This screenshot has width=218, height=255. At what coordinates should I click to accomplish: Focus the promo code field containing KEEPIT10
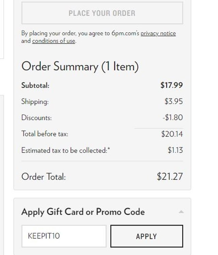64,236
